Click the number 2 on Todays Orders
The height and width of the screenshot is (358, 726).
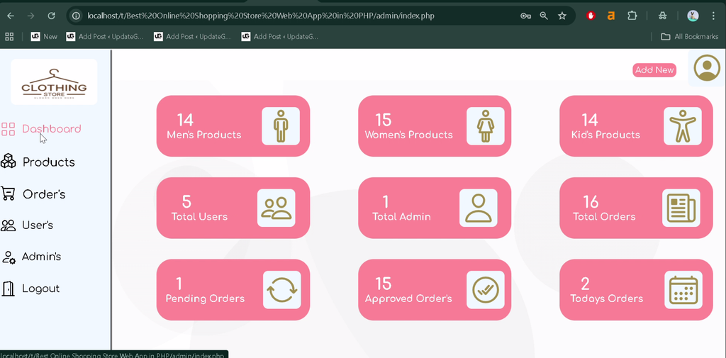click(586, 284)
